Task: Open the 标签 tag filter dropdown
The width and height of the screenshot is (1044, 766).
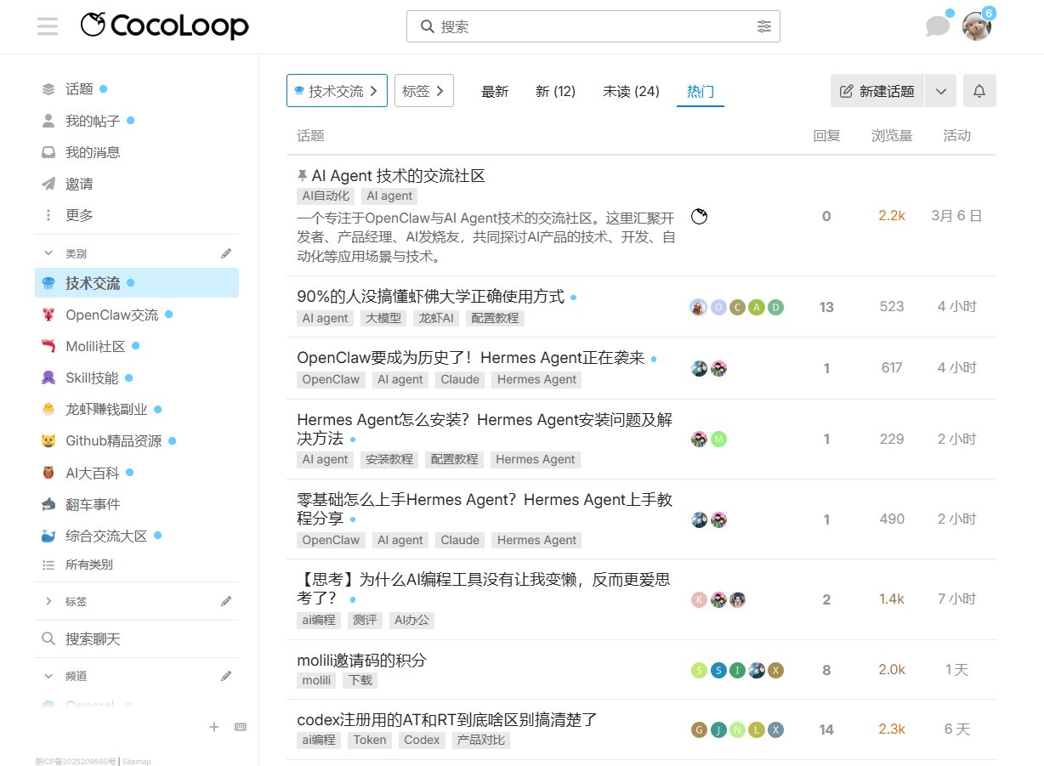Action: point(423,90)
